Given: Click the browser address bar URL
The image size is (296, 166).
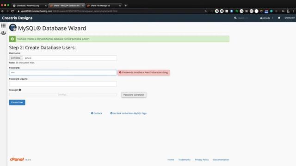Looking at the screenshot, I should click(x=69, y=11).
